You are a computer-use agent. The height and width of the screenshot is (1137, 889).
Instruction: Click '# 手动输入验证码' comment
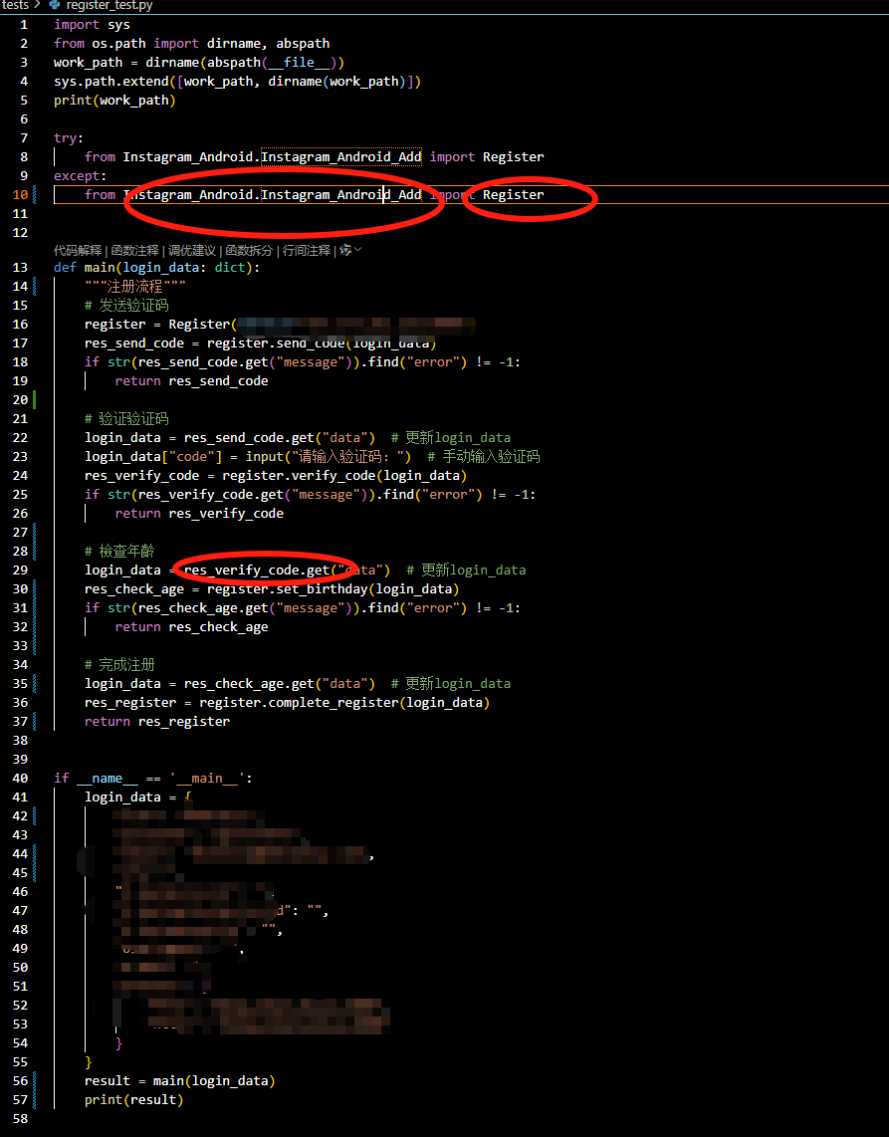(x=484, y=456)
